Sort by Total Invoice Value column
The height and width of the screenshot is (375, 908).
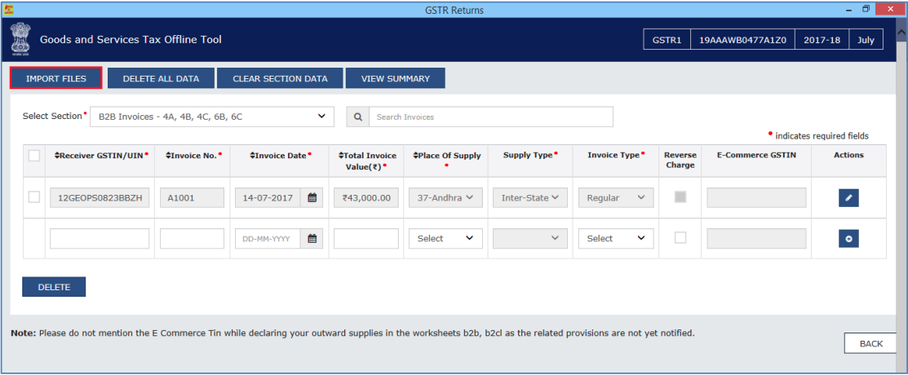(x=366, y=161)
